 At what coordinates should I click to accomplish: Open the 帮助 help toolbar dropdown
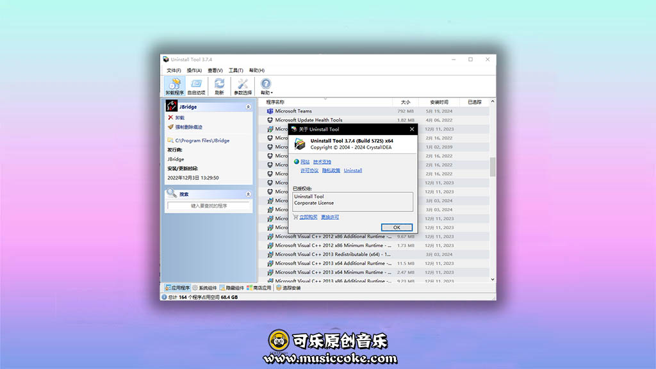(x=266, y=86)
